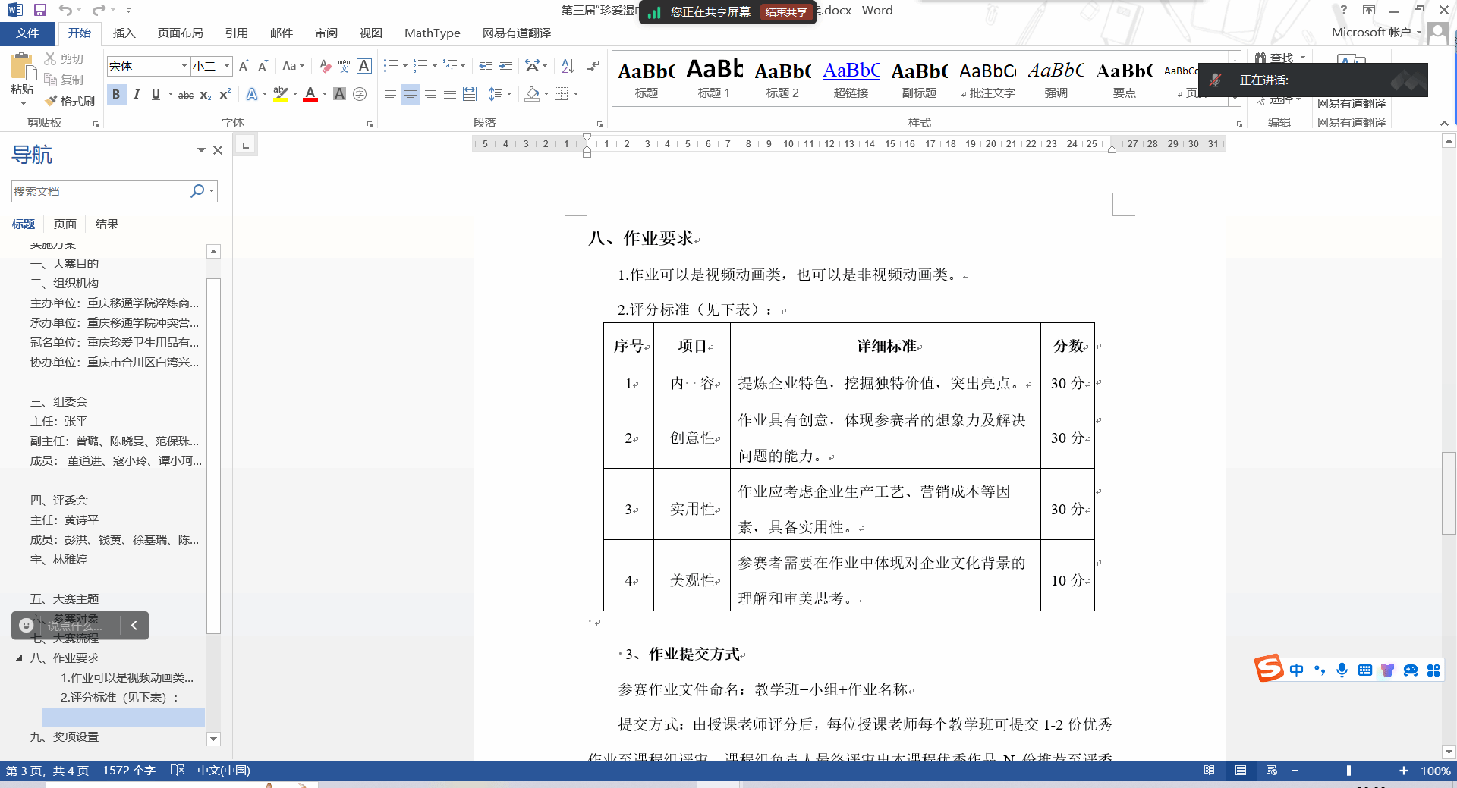Apply the 标题 1 style
The height and width of the screenshot is (788, 1457).
[714, 79]
